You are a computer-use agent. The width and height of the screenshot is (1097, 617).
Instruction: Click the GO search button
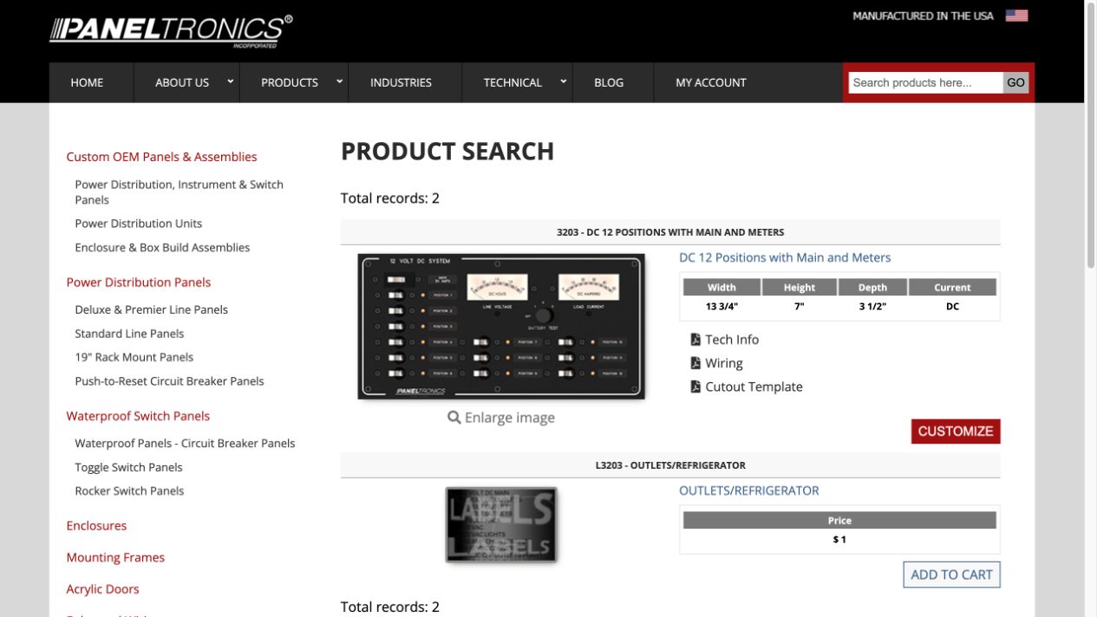pos(1015,82)
